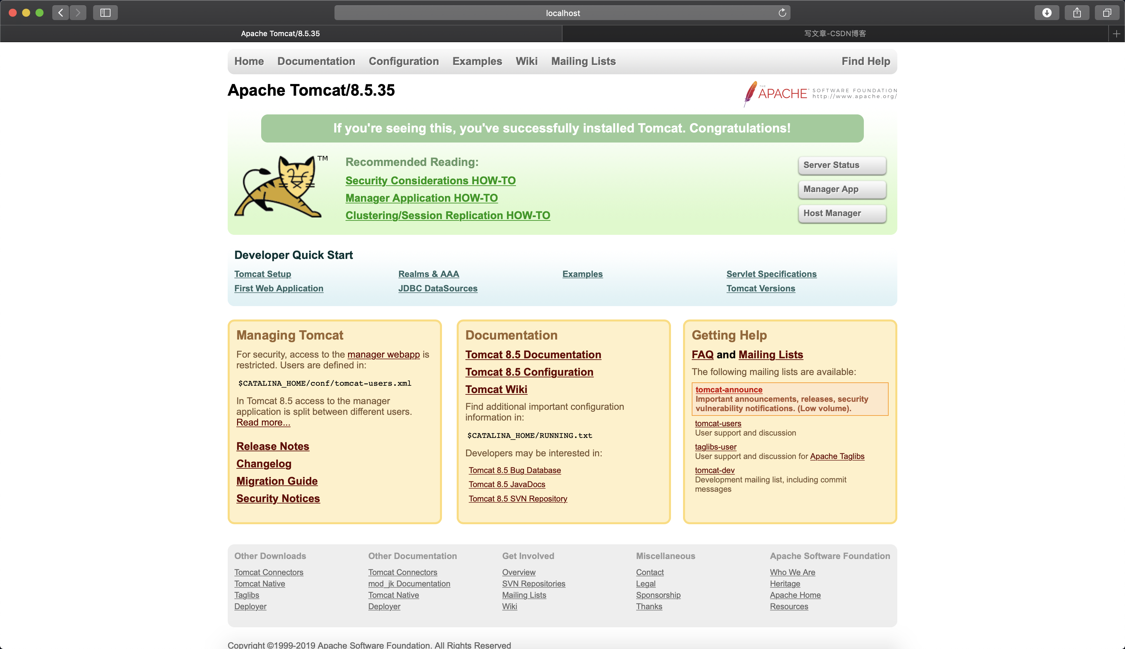Image resolution: width=1125 pixels, height=649 pixels.
Task: Click the Safari forward arrow button
Action: coord(78,12)
